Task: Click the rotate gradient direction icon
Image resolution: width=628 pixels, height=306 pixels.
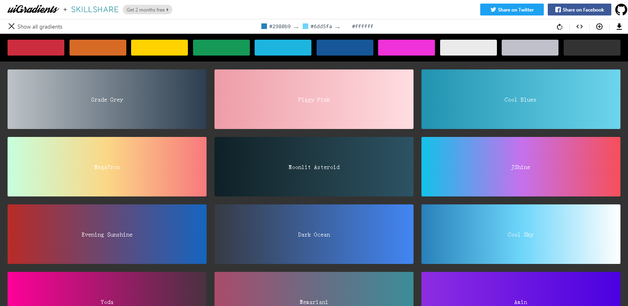Action: [560, 27]
